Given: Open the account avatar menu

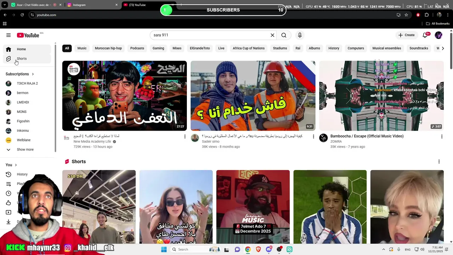Looking at the screenshot, I should (438, 35).
